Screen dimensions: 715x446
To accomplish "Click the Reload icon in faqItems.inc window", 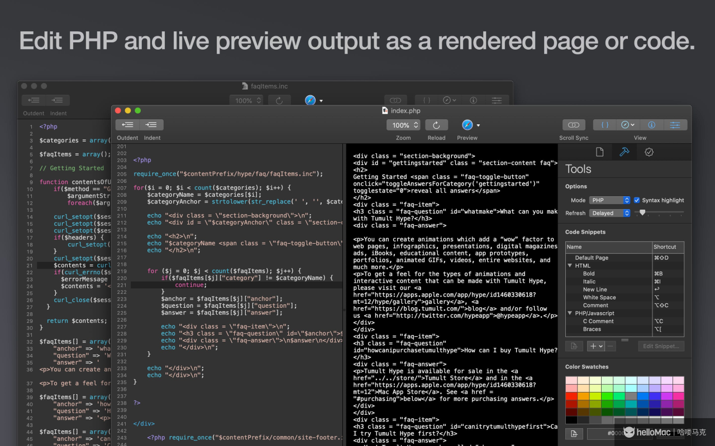I will [x=279, y=100].
